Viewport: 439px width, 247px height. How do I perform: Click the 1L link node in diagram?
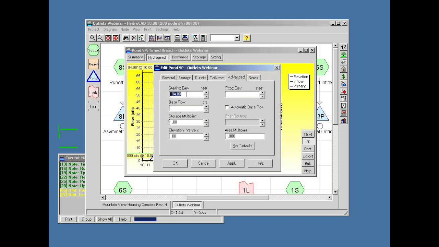coord(246,189)
